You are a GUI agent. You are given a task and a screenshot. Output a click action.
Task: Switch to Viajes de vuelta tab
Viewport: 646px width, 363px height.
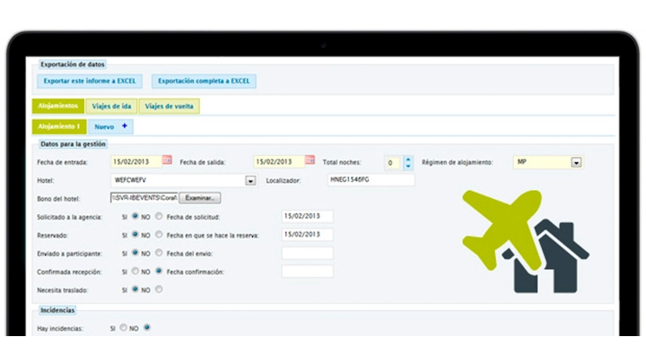tap(169, 106)
